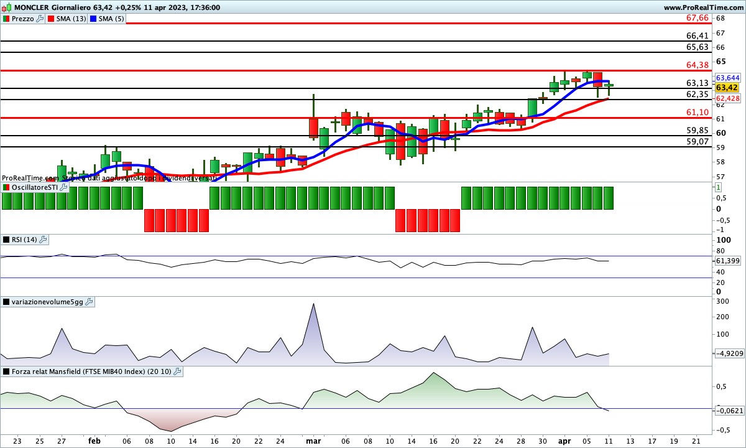
Task: Click the black swatch beside variazionevolume5gg
Action: click(x=6, y=302)
